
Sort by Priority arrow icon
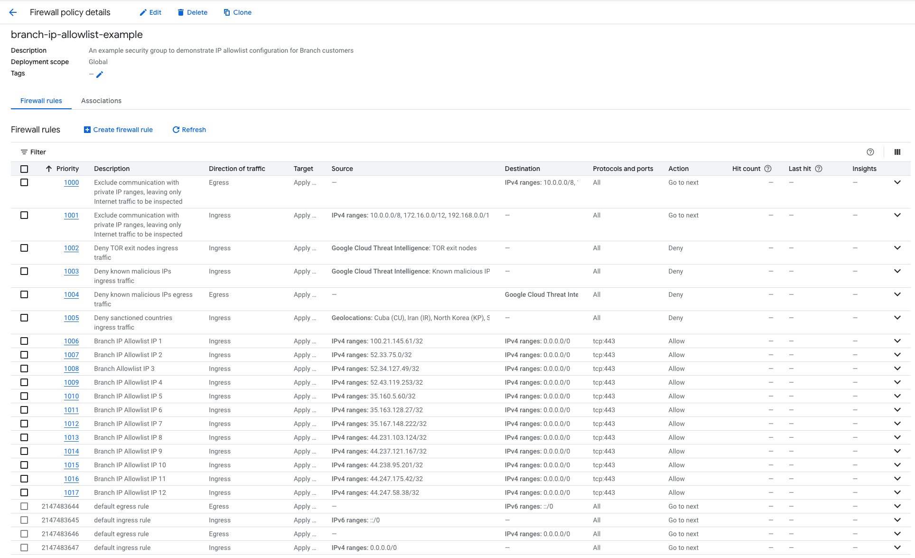pos(48,169)
